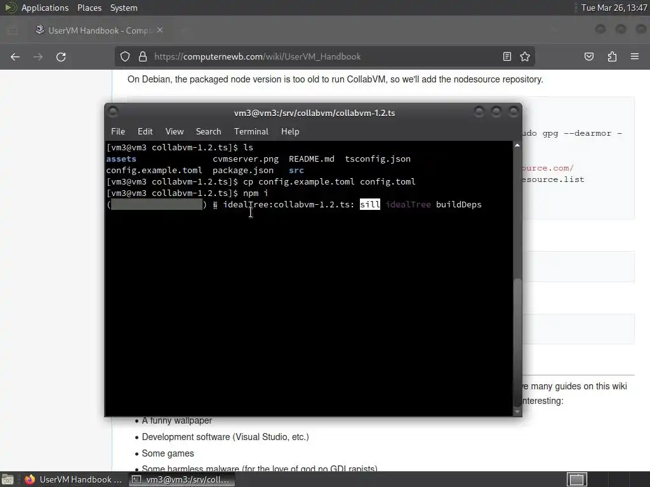This screenshot has height=487, width=650.
Task: Click the Applications menu logo icon
Action: click(x=10, y=8)
